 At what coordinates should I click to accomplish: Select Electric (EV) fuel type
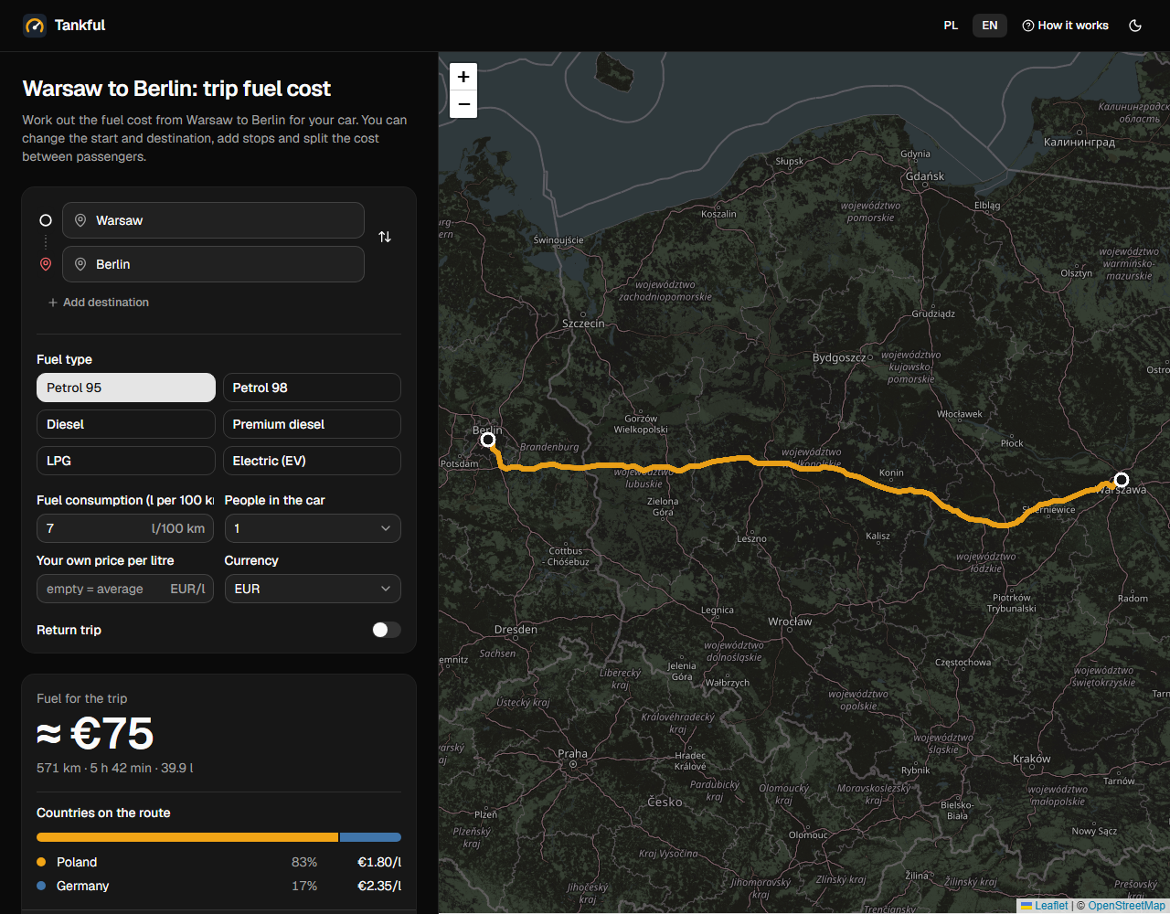pyautogui.click(x=312, y=461)
